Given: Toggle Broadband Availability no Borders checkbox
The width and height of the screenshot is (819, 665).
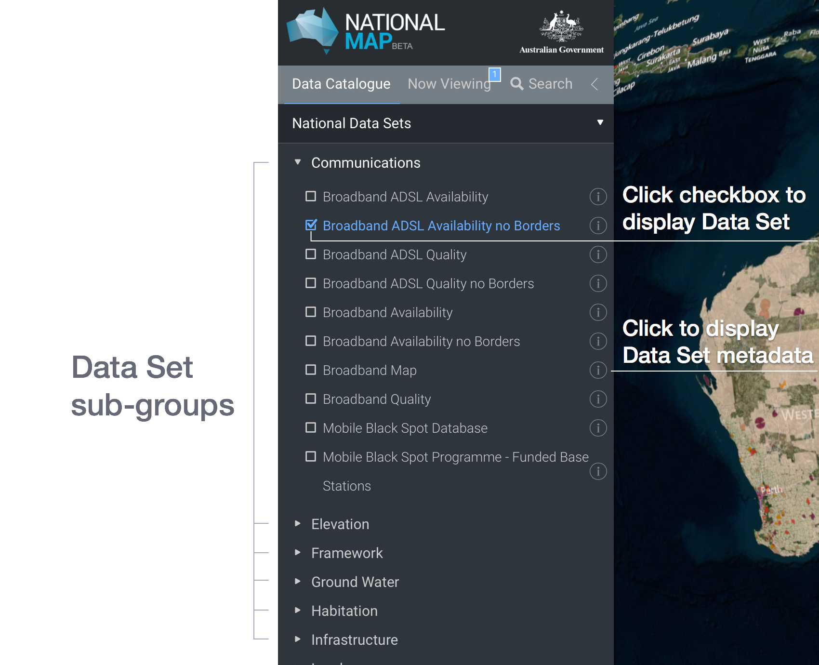Looking at the screenshot, I should point(311,341).
